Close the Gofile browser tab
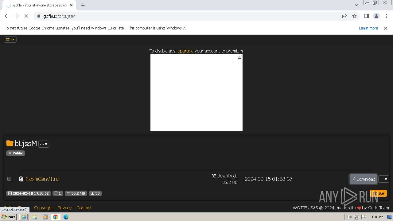Screen dimensions: 393x221 click(71, 5)
